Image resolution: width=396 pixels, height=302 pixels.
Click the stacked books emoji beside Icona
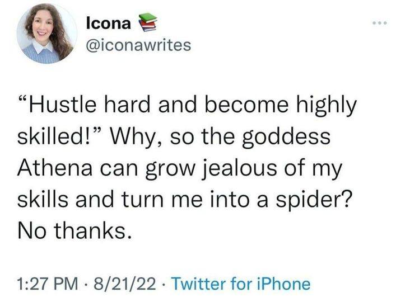[146, 23]
